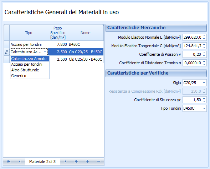210x169 pixels.
Task: Choose Altro Strutturale from type list
Action: pos(25,70)
